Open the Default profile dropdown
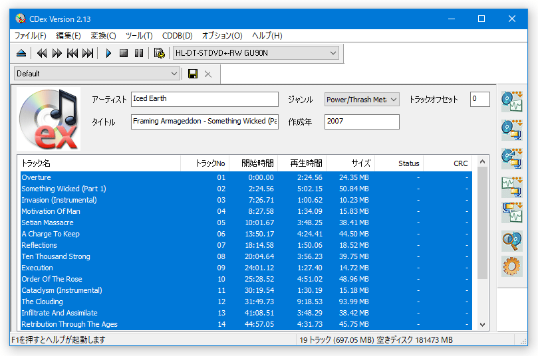The height and width of the screenshot is (356, 538). point(97,74)
